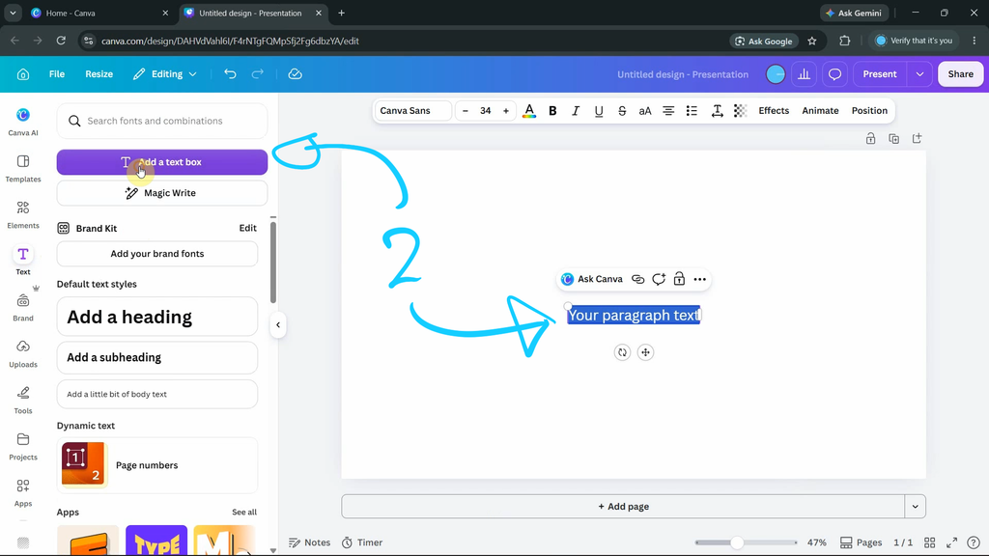Screen dimensions: 989x556
Task: Add comment from floating toolbar
Action: pos(659,279)
